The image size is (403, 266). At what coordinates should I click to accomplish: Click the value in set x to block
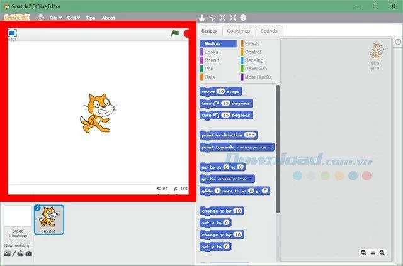226,223
